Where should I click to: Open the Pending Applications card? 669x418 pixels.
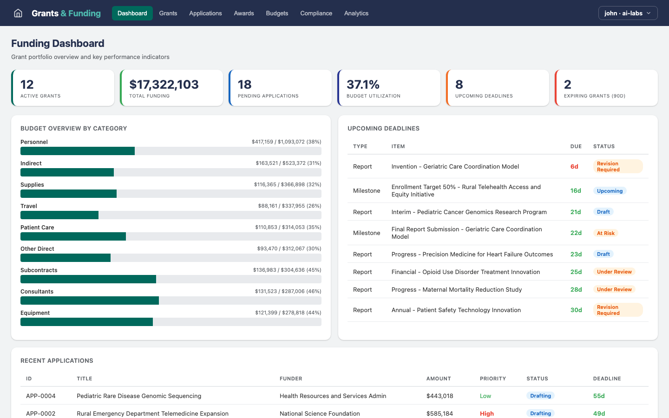(280, 87)
